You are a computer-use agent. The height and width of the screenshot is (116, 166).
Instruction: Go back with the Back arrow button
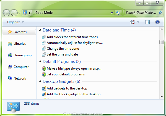[6, 13]
